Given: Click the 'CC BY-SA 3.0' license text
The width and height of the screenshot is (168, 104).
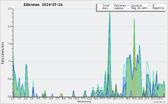Looking at the screenshot, I should click(159, 102).
